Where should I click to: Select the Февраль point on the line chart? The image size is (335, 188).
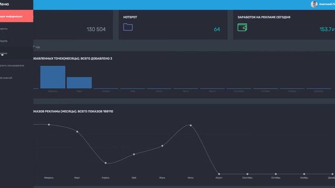pyautogui.click(x=49, y=124)
